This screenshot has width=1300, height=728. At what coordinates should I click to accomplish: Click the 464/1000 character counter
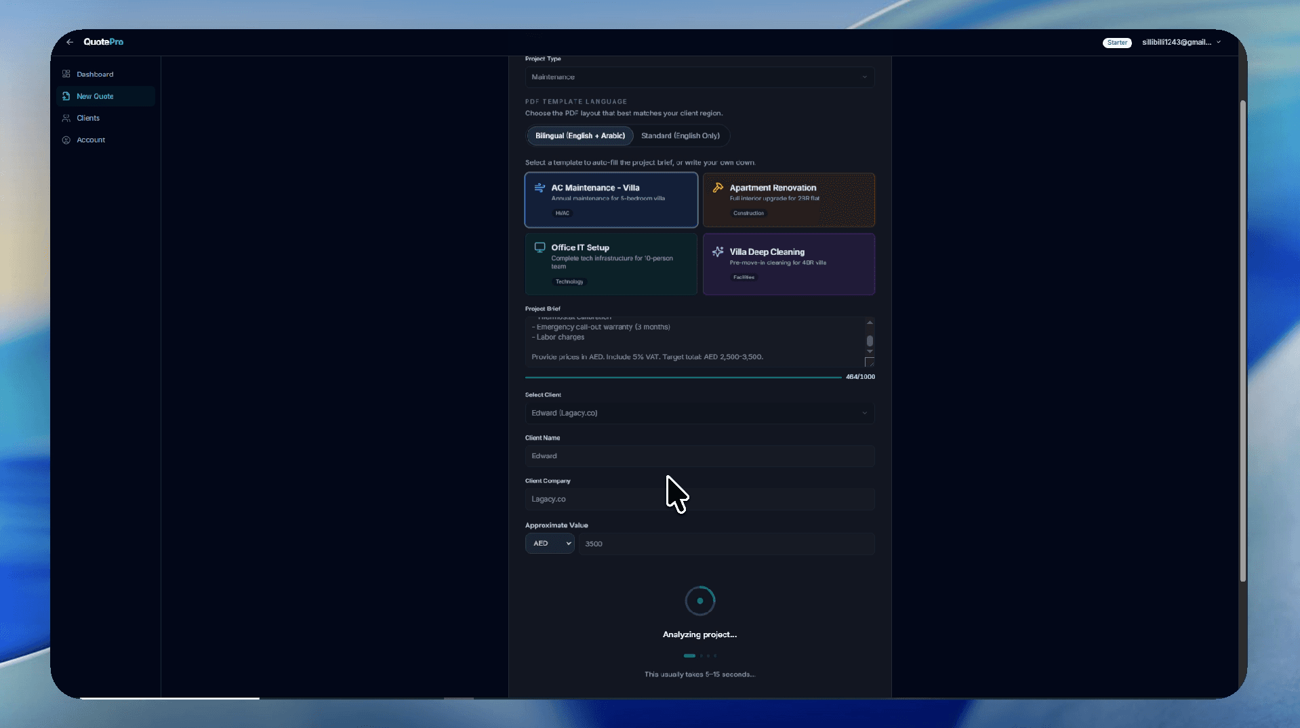click(860, 377)
